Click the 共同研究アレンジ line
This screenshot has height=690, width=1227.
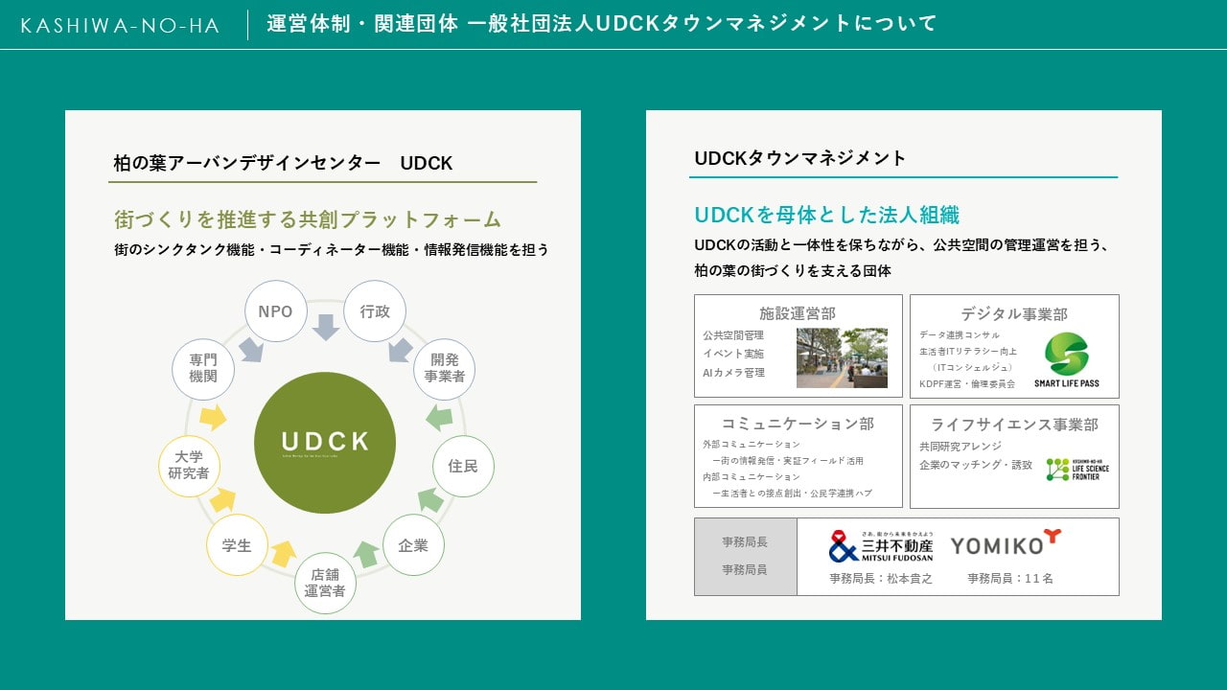coord(961,447)
